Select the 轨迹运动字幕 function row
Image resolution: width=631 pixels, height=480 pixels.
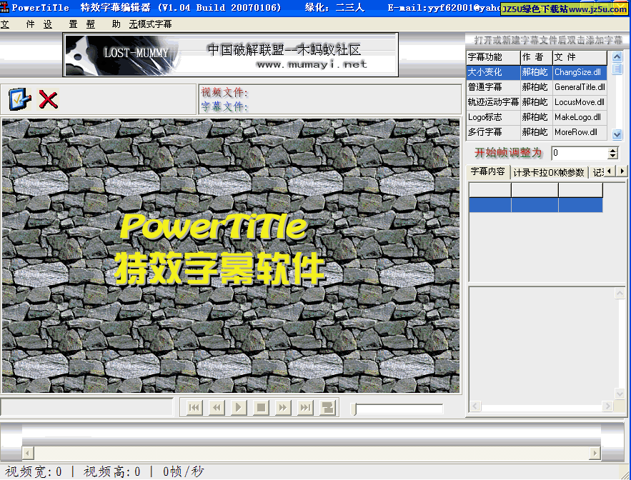tap(536, 102)
